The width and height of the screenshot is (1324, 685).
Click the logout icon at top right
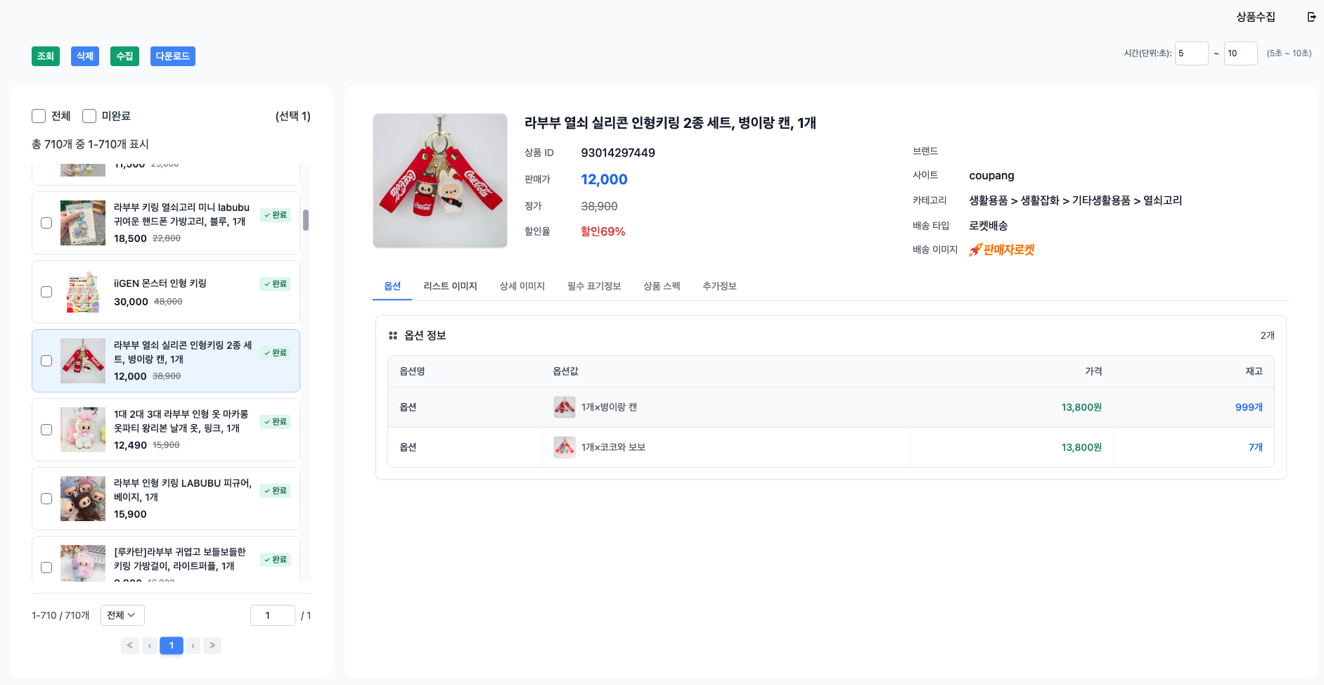click(1311, 17)
